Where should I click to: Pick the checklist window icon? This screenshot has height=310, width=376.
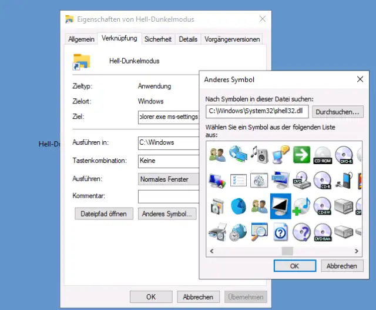coord(238,180)
